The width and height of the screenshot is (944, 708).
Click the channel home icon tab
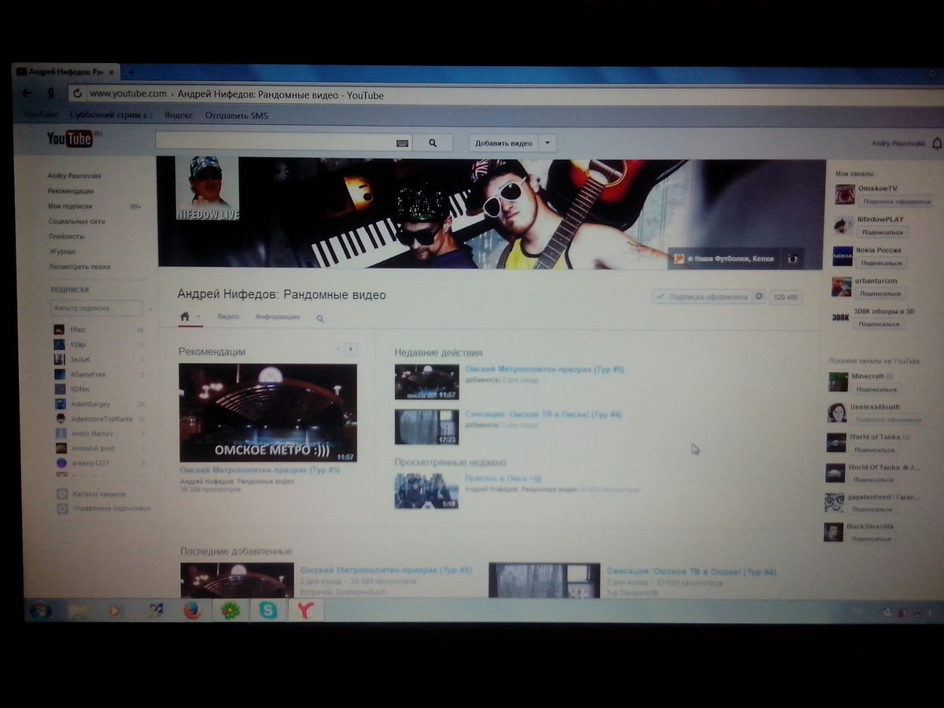[184, 317]
